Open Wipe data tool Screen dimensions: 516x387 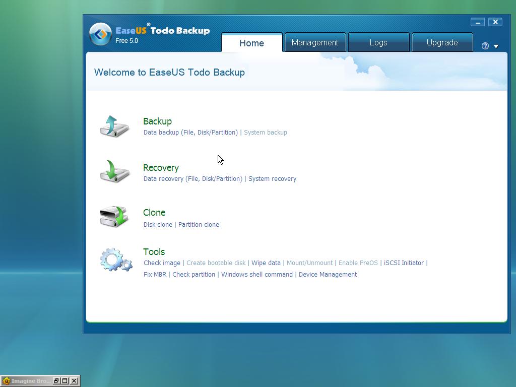[266, 263]
